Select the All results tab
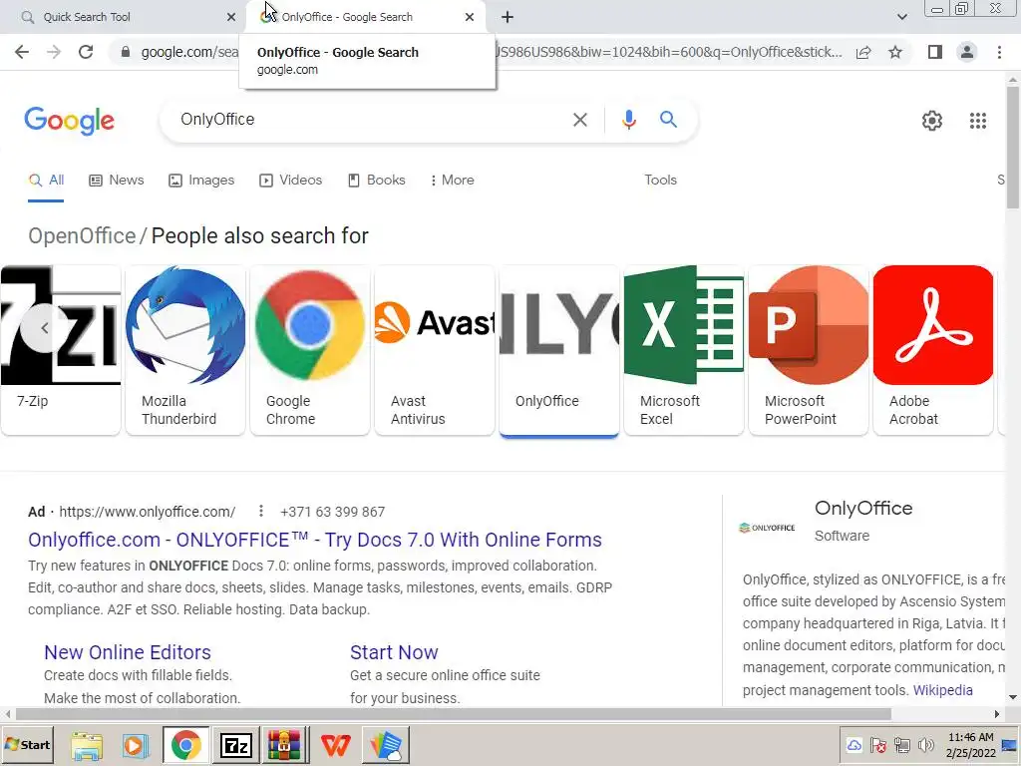The width and height of the screenshot is (1021, 766). (46, 181)
